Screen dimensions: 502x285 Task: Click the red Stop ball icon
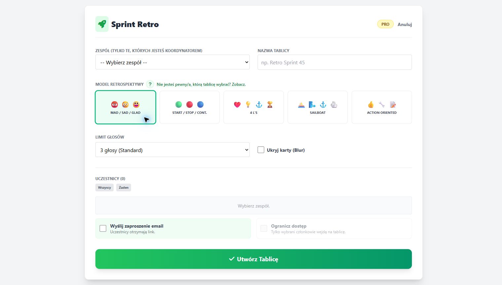point(190,105)
